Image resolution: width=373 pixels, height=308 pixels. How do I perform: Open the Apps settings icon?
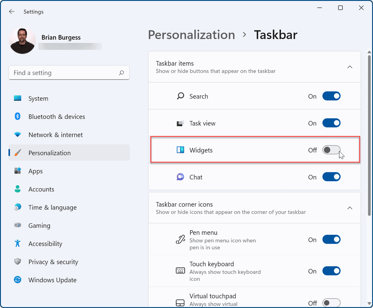[17, 171]
